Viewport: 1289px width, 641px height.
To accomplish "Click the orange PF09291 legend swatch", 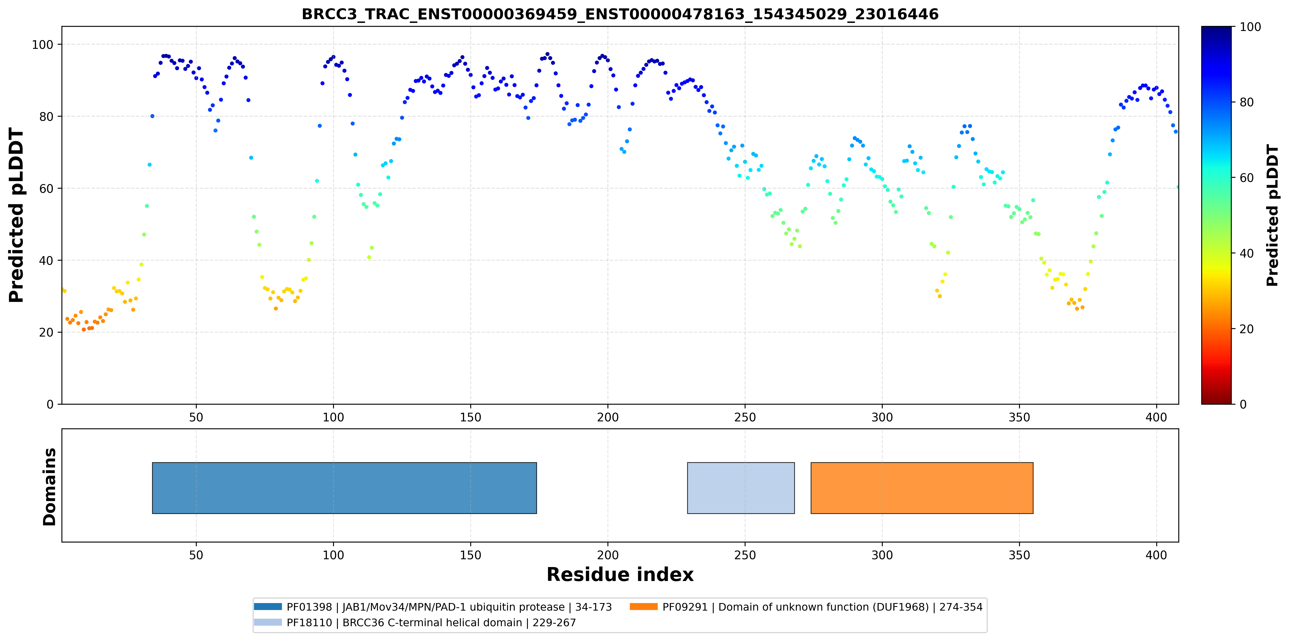I will [x=644, y=606].
